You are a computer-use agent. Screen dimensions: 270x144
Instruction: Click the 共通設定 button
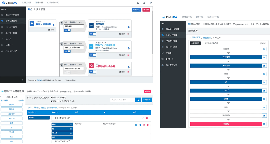[x=136, y=9]
